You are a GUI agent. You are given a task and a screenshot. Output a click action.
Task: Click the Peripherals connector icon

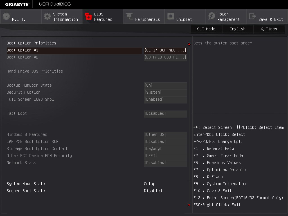129,16
